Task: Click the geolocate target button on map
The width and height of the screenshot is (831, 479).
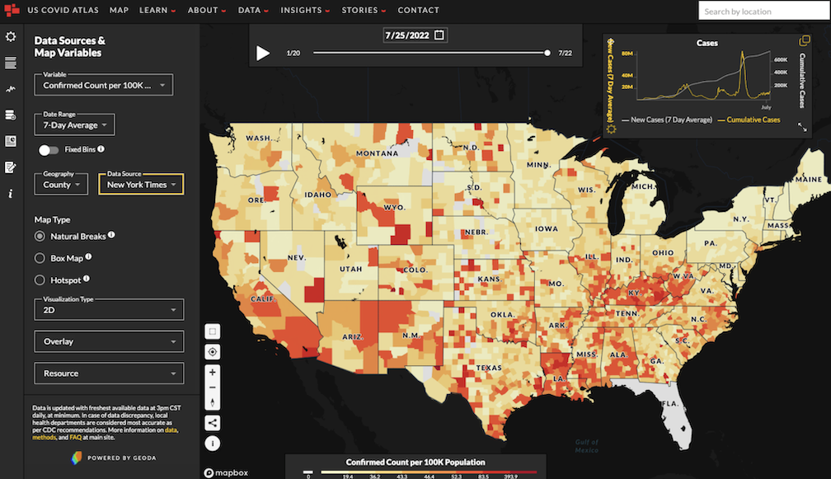Action: [x=213, y=352]
